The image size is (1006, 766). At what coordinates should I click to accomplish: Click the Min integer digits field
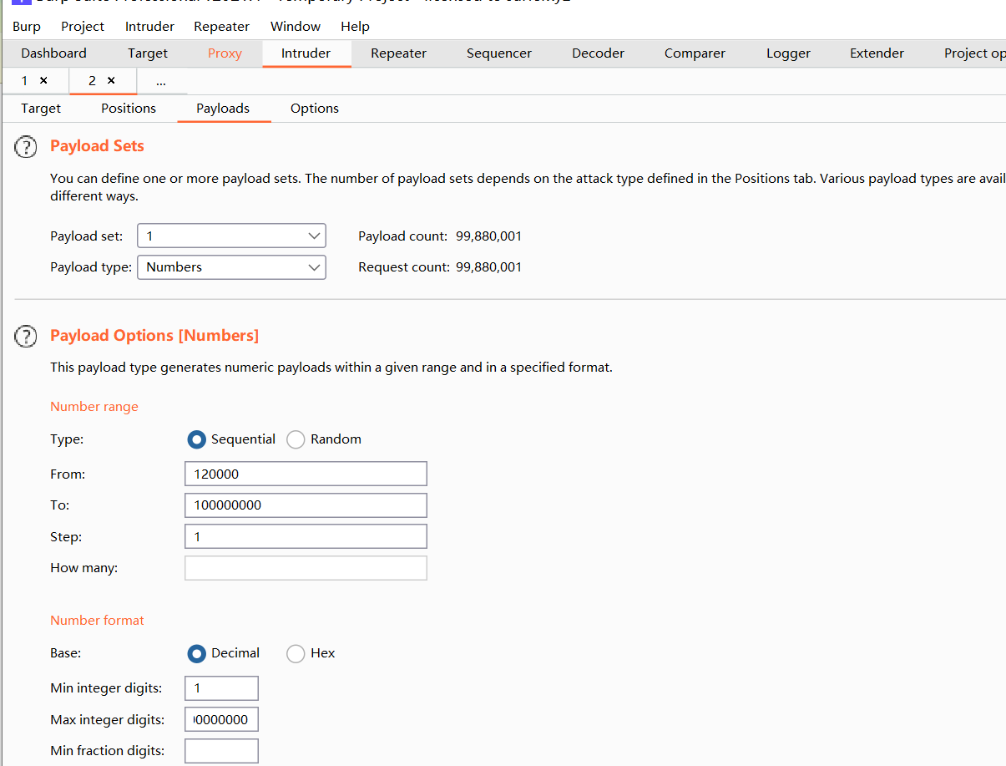click(221, 688)
